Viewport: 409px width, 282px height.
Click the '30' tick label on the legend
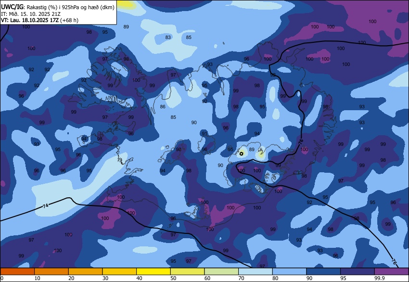click(x=105, y=278)
